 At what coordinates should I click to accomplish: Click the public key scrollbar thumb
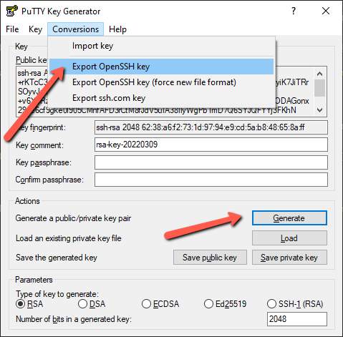(320, 88)
